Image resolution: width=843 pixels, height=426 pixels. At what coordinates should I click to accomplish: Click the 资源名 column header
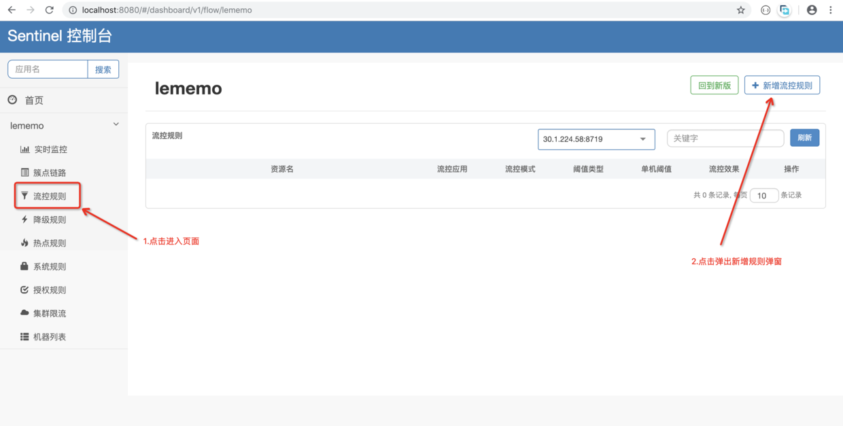[x=282, y=169]
